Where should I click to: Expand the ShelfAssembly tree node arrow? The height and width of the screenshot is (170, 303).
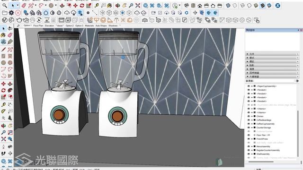[x=252, y=154]
